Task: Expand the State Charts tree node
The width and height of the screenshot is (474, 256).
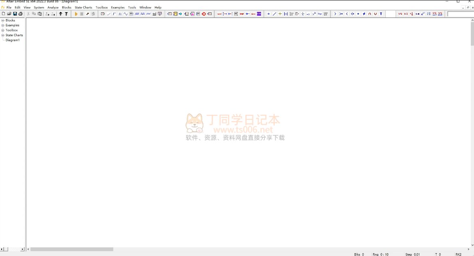Action: point(3,35)
